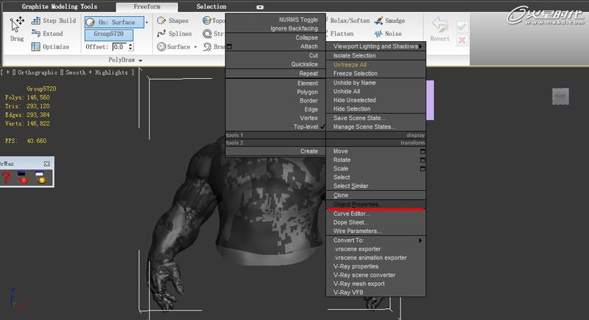The image size is (589, 320).
Task: Open Surface tool dropdown arrow
Action: click(195, 46)
